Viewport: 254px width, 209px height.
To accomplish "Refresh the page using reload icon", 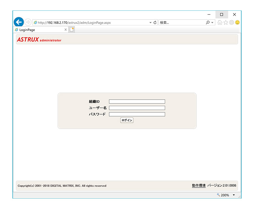I will (155, 22).
